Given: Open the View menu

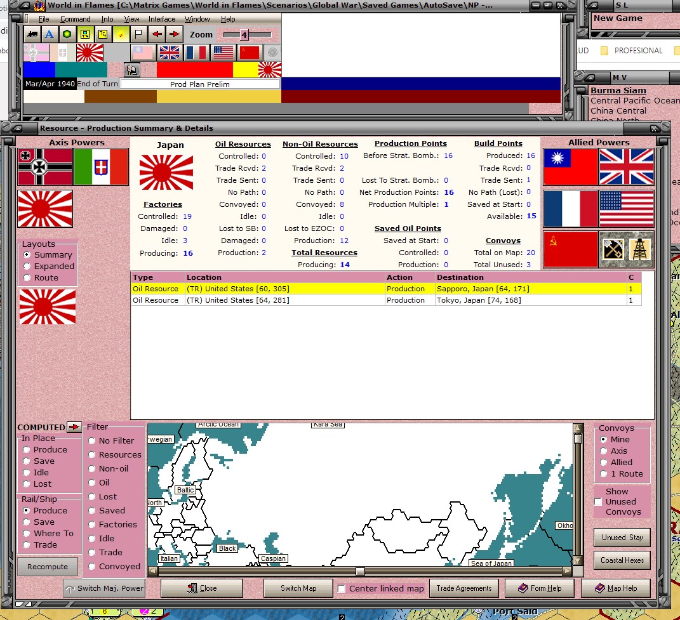Looking at the screenshot, I should [x=131, y=19].
